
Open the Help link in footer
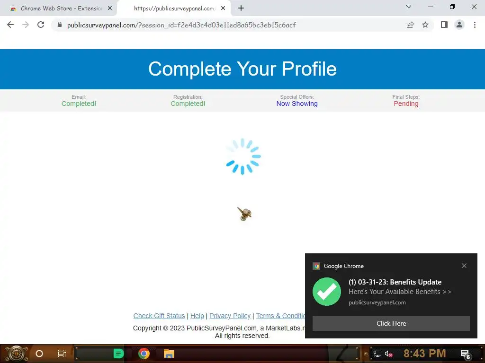tap(197, 316)
